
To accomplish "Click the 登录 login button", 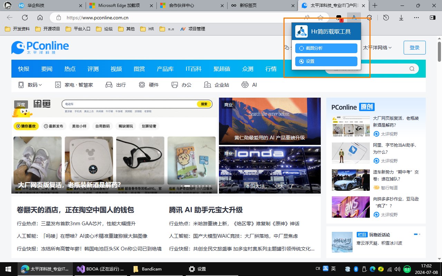I will tap(414, 48).
